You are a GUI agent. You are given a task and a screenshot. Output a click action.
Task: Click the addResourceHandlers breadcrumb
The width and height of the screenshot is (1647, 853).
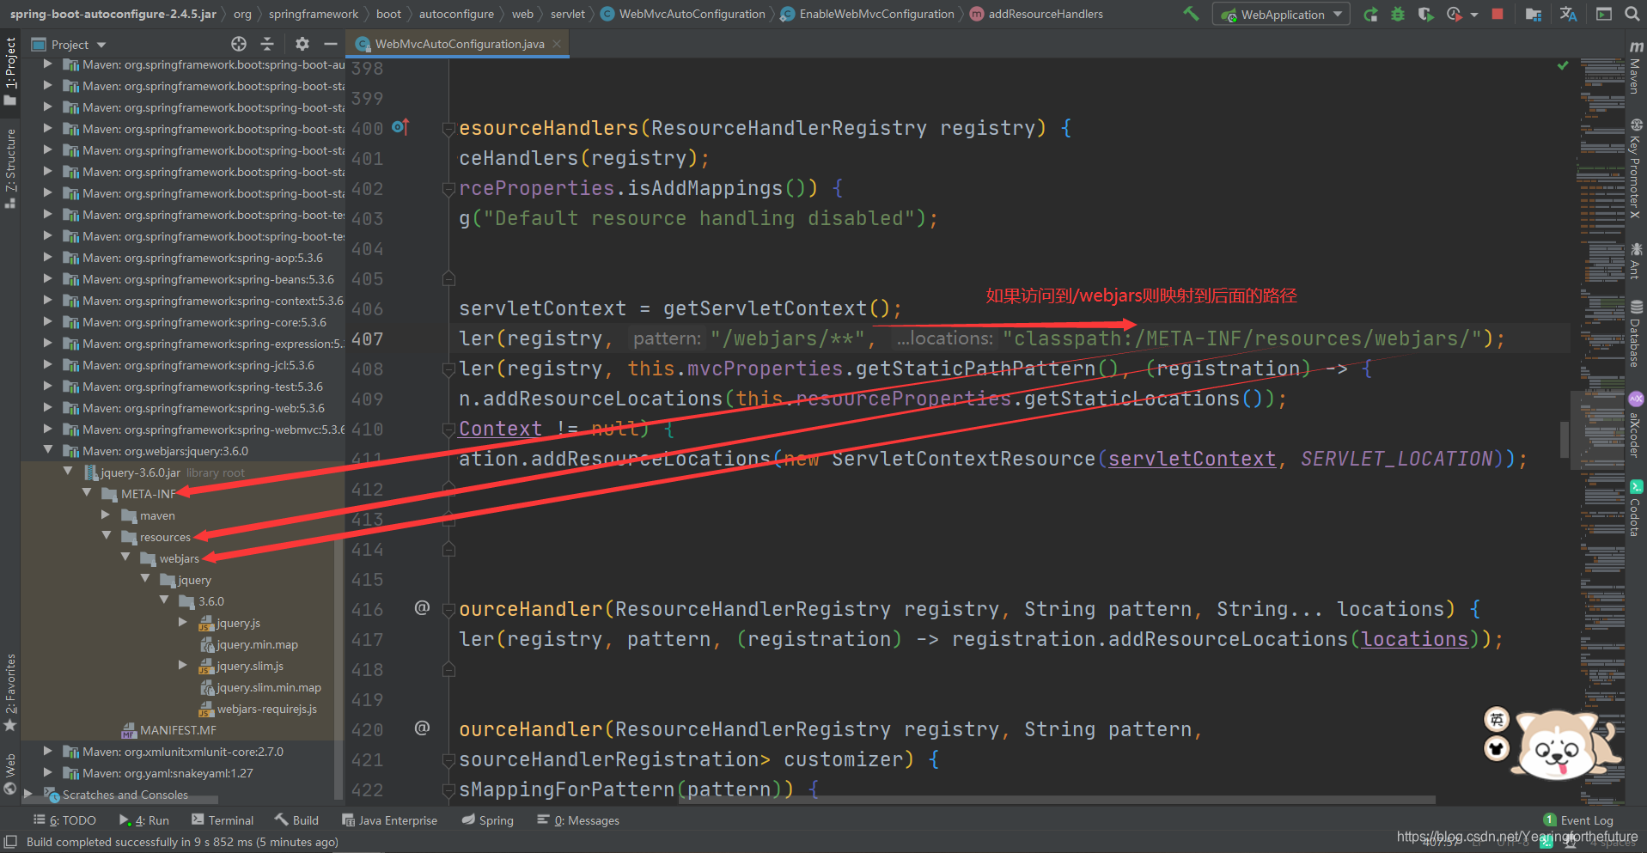(x=1037, y=14)
